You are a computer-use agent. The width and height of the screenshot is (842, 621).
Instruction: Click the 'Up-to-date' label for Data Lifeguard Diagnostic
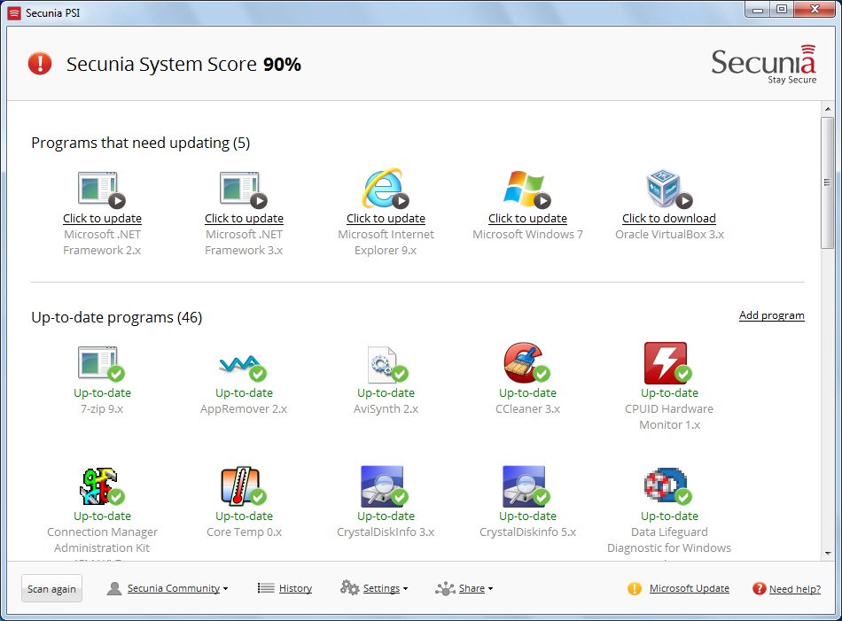[x=669, y=516]
